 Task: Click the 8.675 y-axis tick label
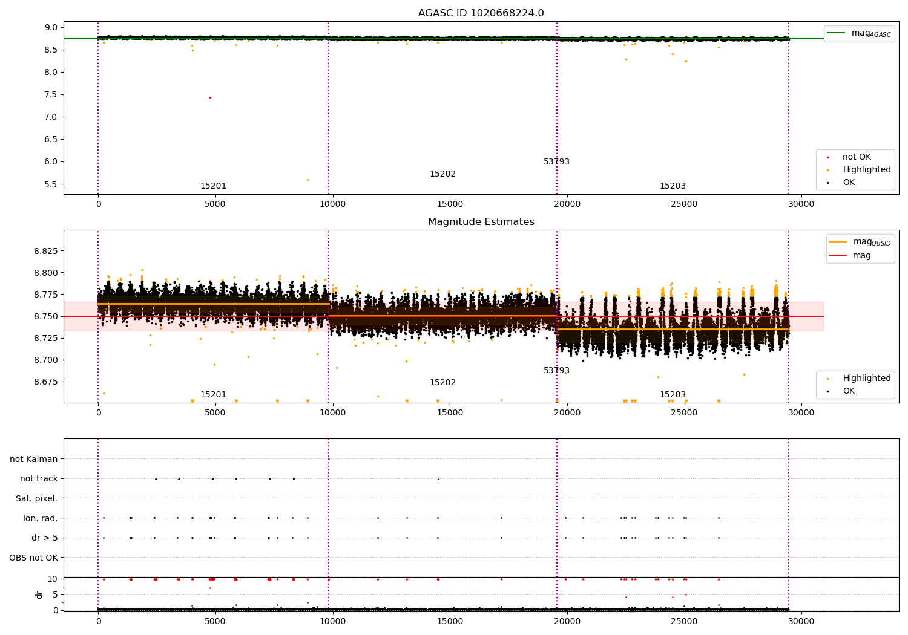45,382
